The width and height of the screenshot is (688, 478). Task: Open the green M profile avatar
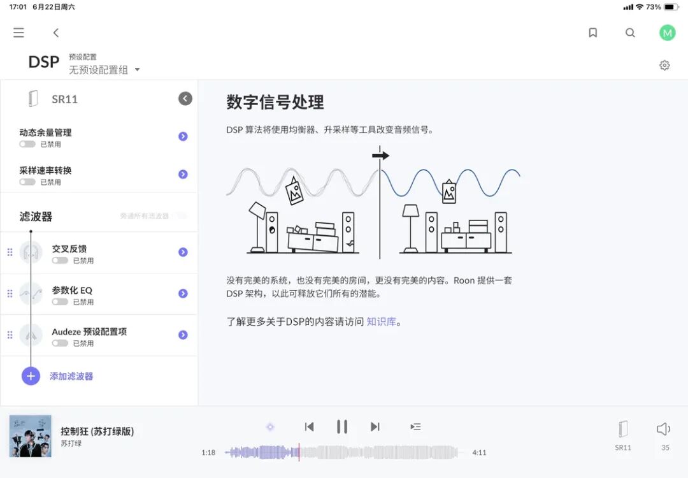pyautogui.click(x=668, y=33)
